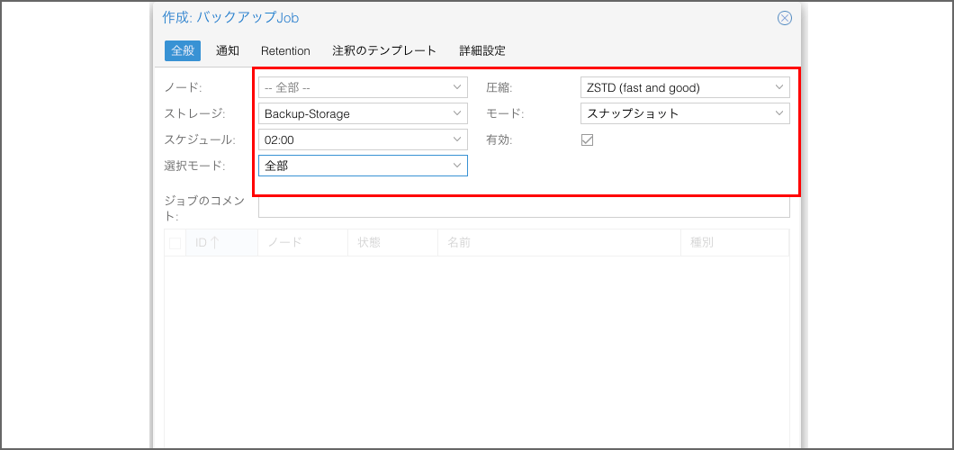Close the backup job creation dialog
The image size is (954, 450).
784,18
